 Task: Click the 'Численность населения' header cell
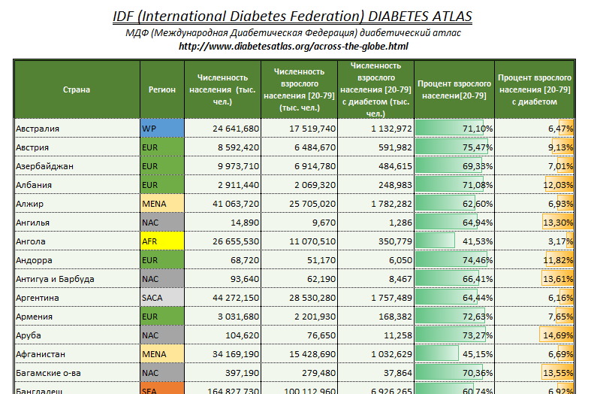(222, 89)
